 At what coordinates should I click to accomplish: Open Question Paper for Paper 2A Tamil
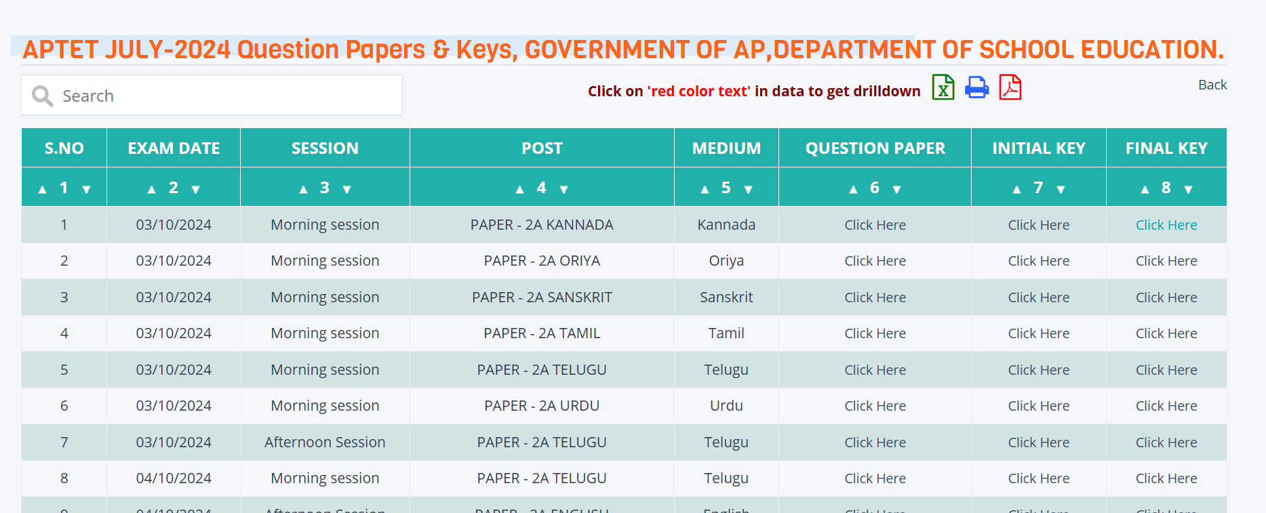click(875, 333)
